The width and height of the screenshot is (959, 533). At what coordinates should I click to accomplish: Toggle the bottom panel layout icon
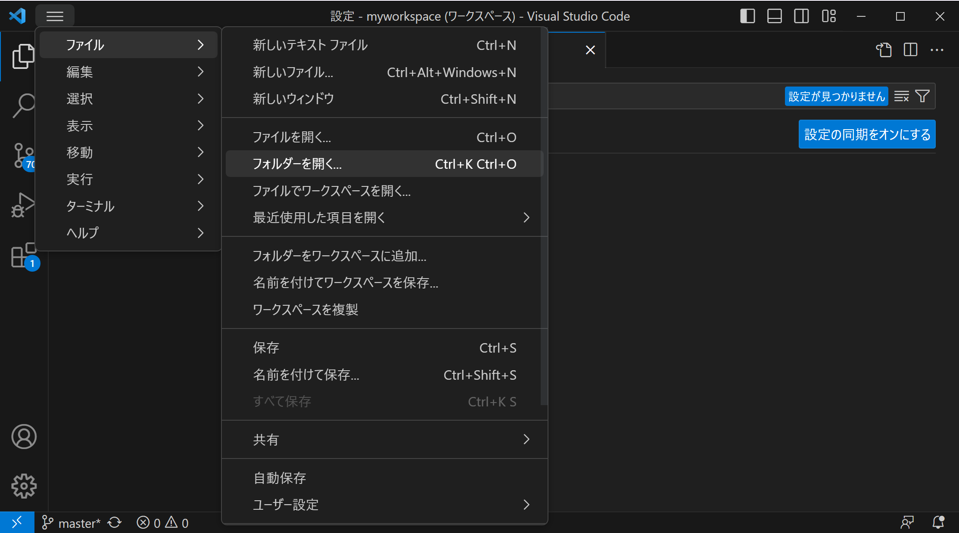(774, 16)
